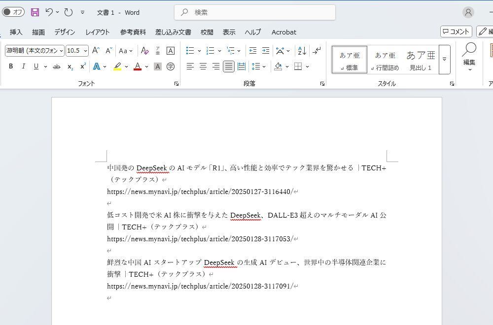The height and width of the screenshot is (325, 493).
Task: Expand the underline style options arrow
Action: (45, 66)
